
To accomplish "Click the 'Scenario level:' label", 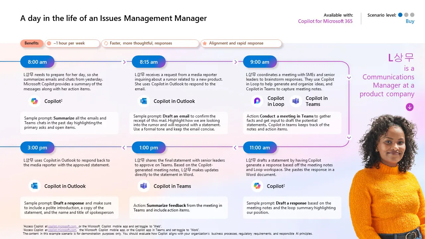I will pos(382,15).
